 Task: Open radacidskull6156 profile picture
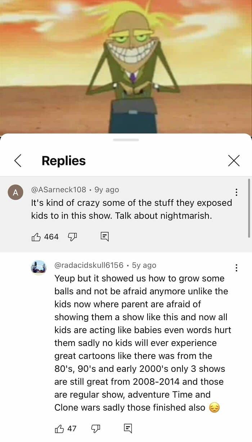click(38, 267)
